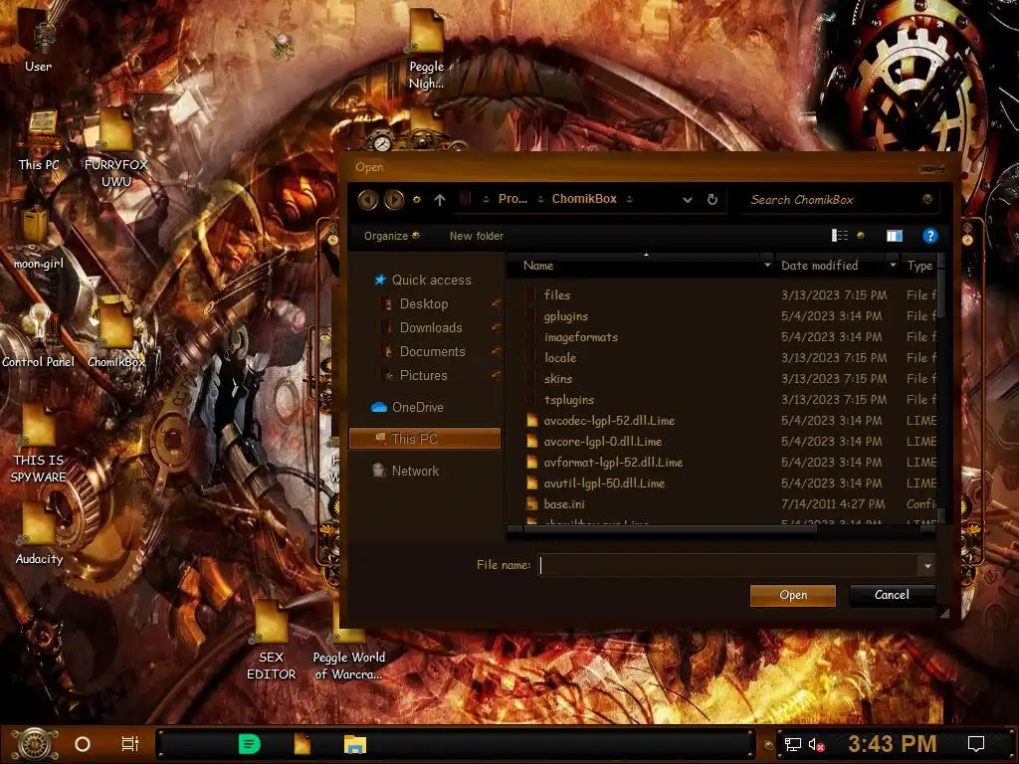1019x764 pixels.
Task: Open the Start menu steampunk button
Action: click(x=35, y=744)
